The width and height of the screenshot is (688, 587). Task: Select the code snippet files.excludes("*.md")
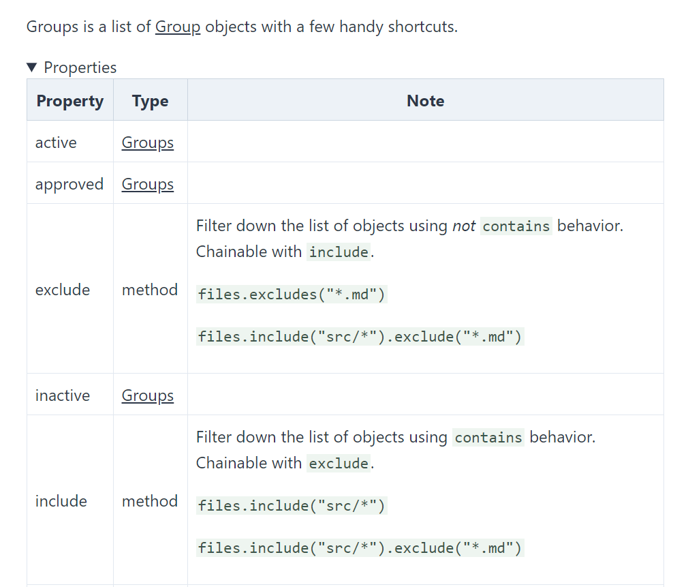292,294
